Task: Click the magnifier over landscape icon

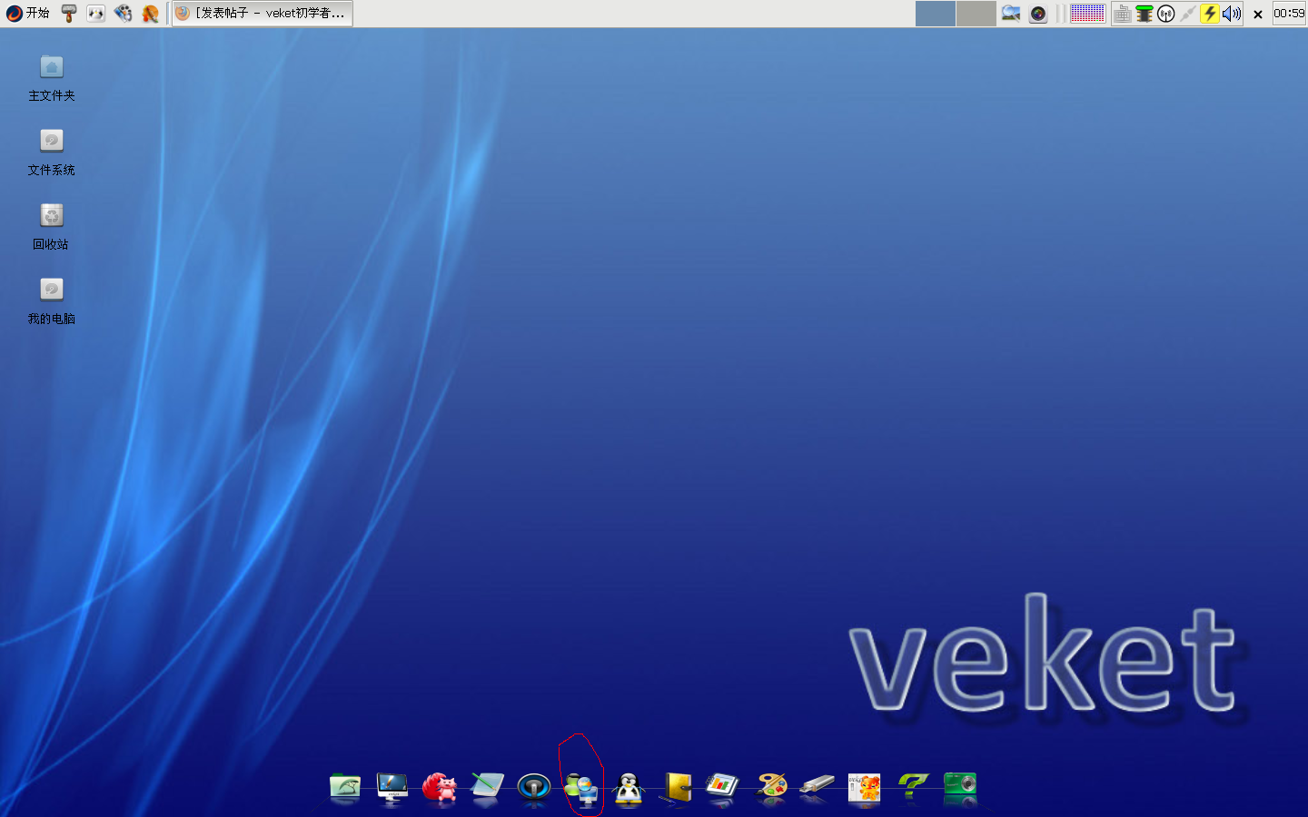Action: point(1011,13)
